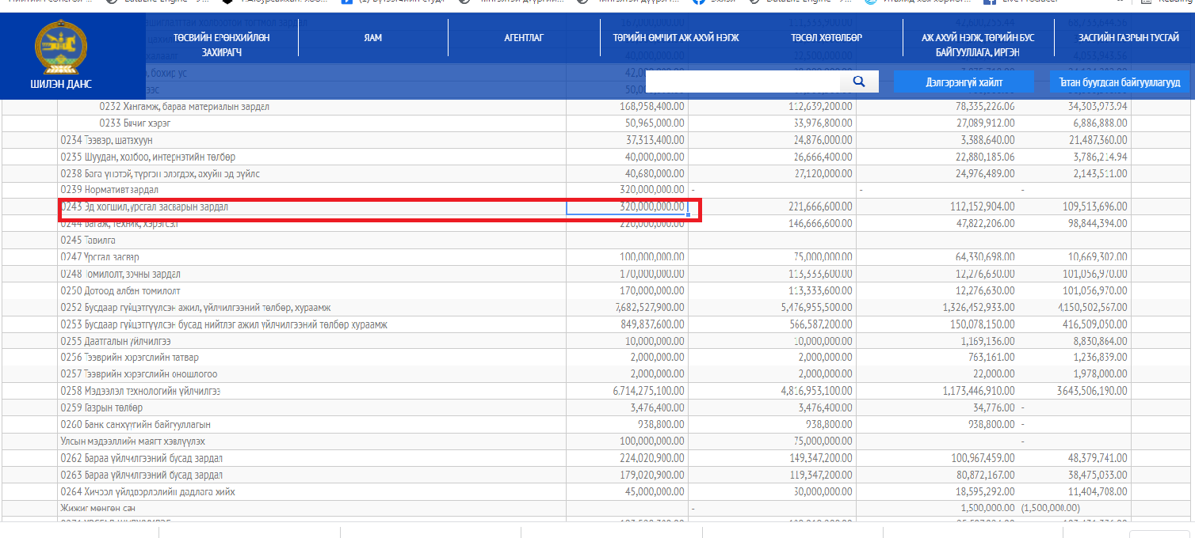
Task: Click row 0243 Эд хогшил, урсгал засварын зардал
Action: pos(145,207)
